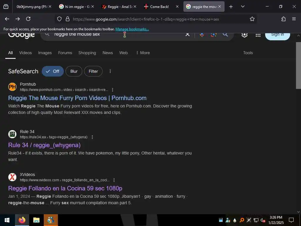
Task: Click the Manage bookmarks link
Action: click(132, 29)
